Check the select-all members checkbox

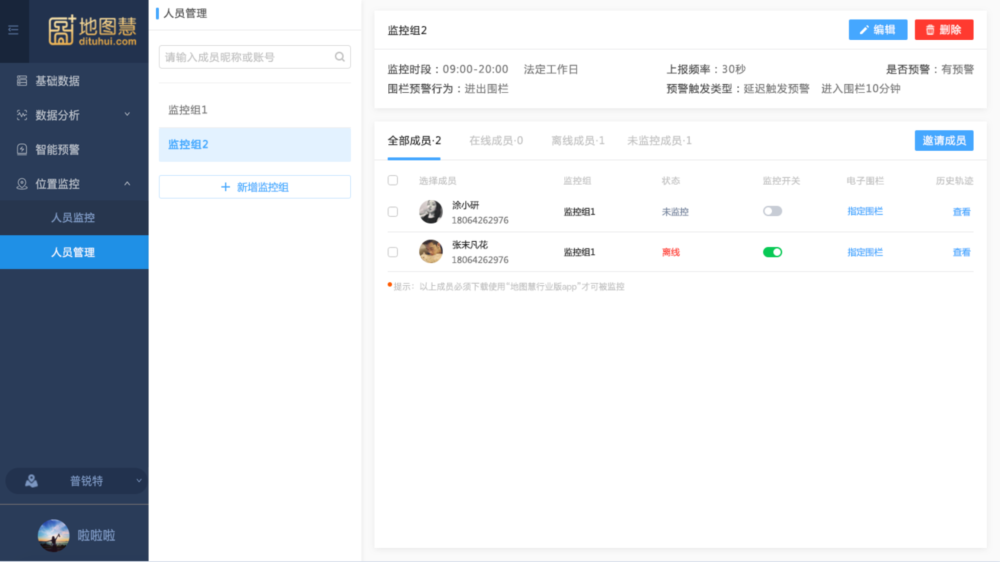[x=393, y=180]
